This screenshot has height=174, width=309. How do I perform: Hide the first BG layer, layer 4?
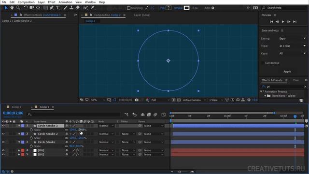pyautogui.click(x=3, y=150)
